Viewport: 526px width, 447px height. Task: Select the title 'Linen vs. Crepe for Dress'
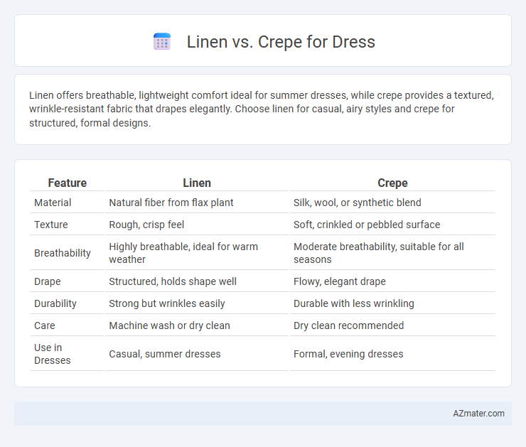point(281,42)
